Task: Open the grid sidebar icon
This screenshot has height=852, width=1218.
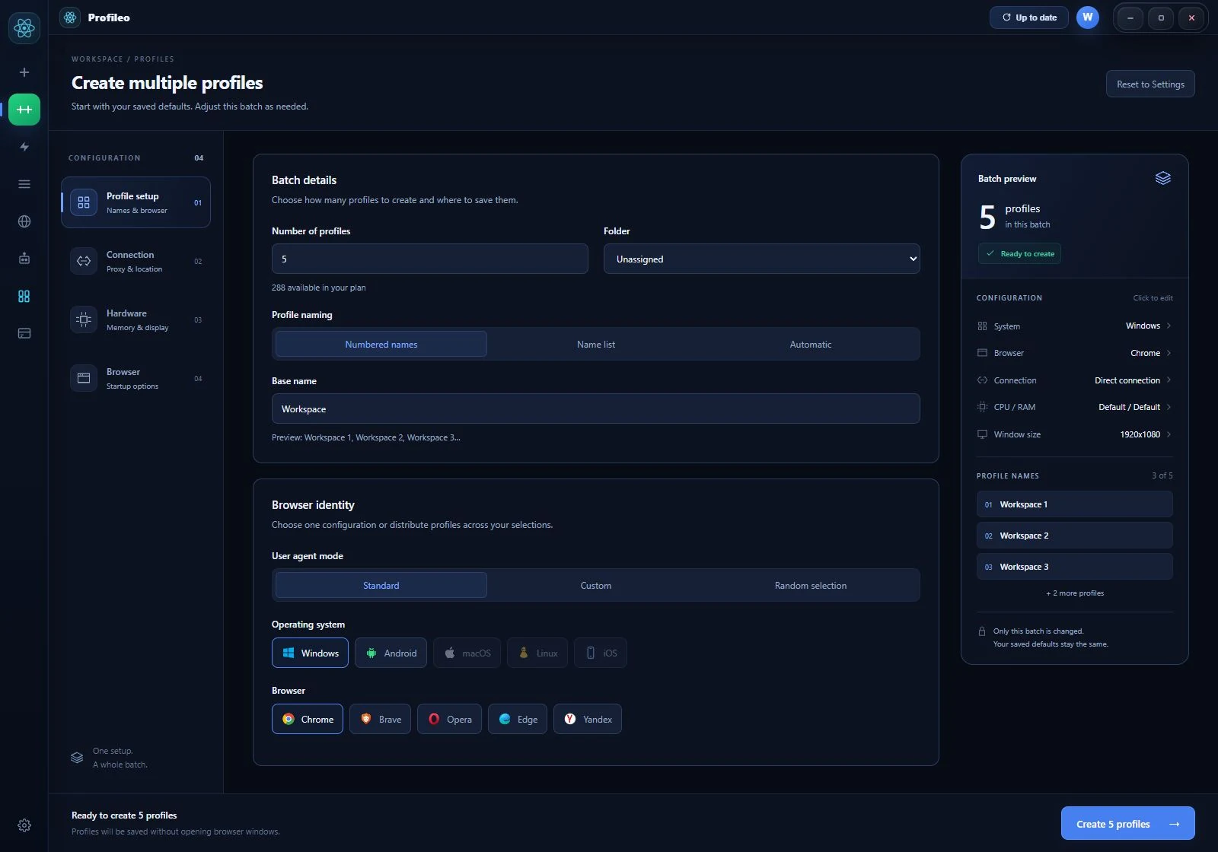Action: click(x=24, y=296)
